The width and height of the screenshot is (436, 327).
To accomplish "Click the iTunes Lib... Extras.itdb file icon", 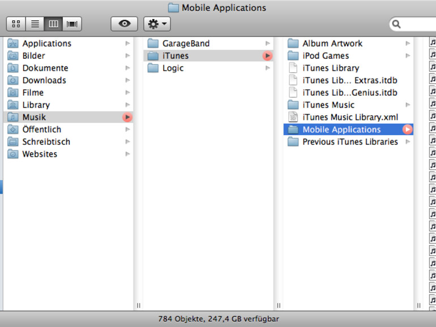I will [293, 80].
